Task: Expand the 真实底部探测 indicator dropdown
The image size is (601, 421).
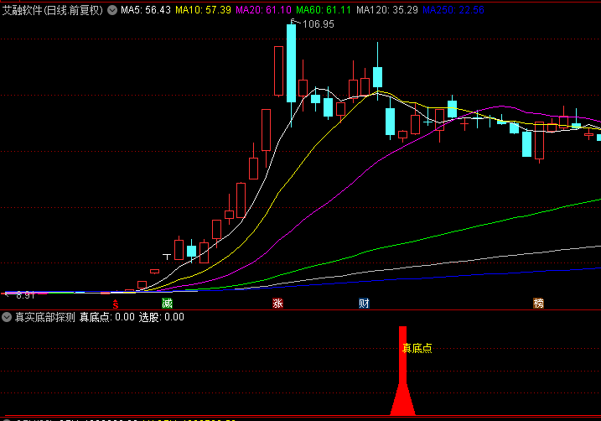Action: coord(7,317)
